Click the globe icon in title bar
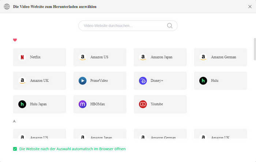 click(x=7, y=7)
